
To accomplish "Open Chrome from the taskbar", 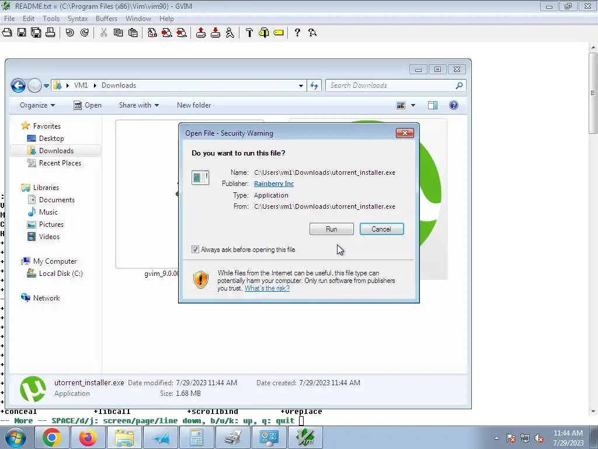I will pos(52,437).
